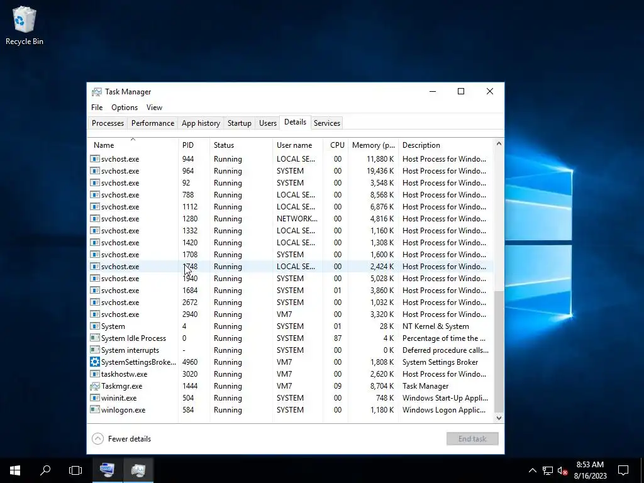Viewport: 644px width, 483px height.
Task: Open the View menu
Action: [x=155, y=107]
